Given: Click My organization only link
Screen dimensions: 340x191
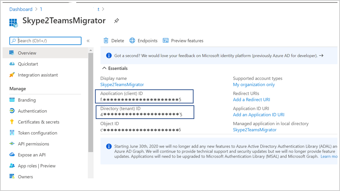Looking at the screenshot, I should tap(254, 85).
